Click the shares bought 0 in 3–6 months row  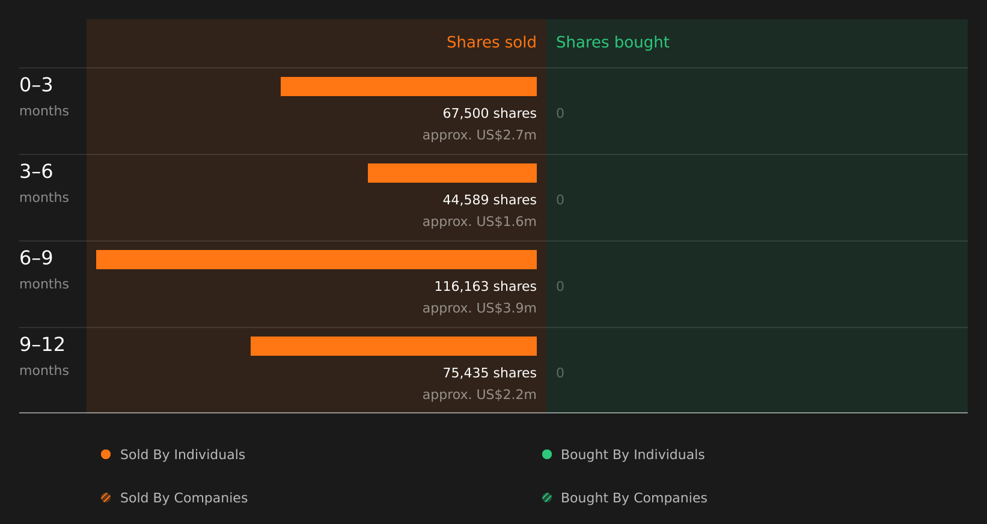[x=560, y=200]
